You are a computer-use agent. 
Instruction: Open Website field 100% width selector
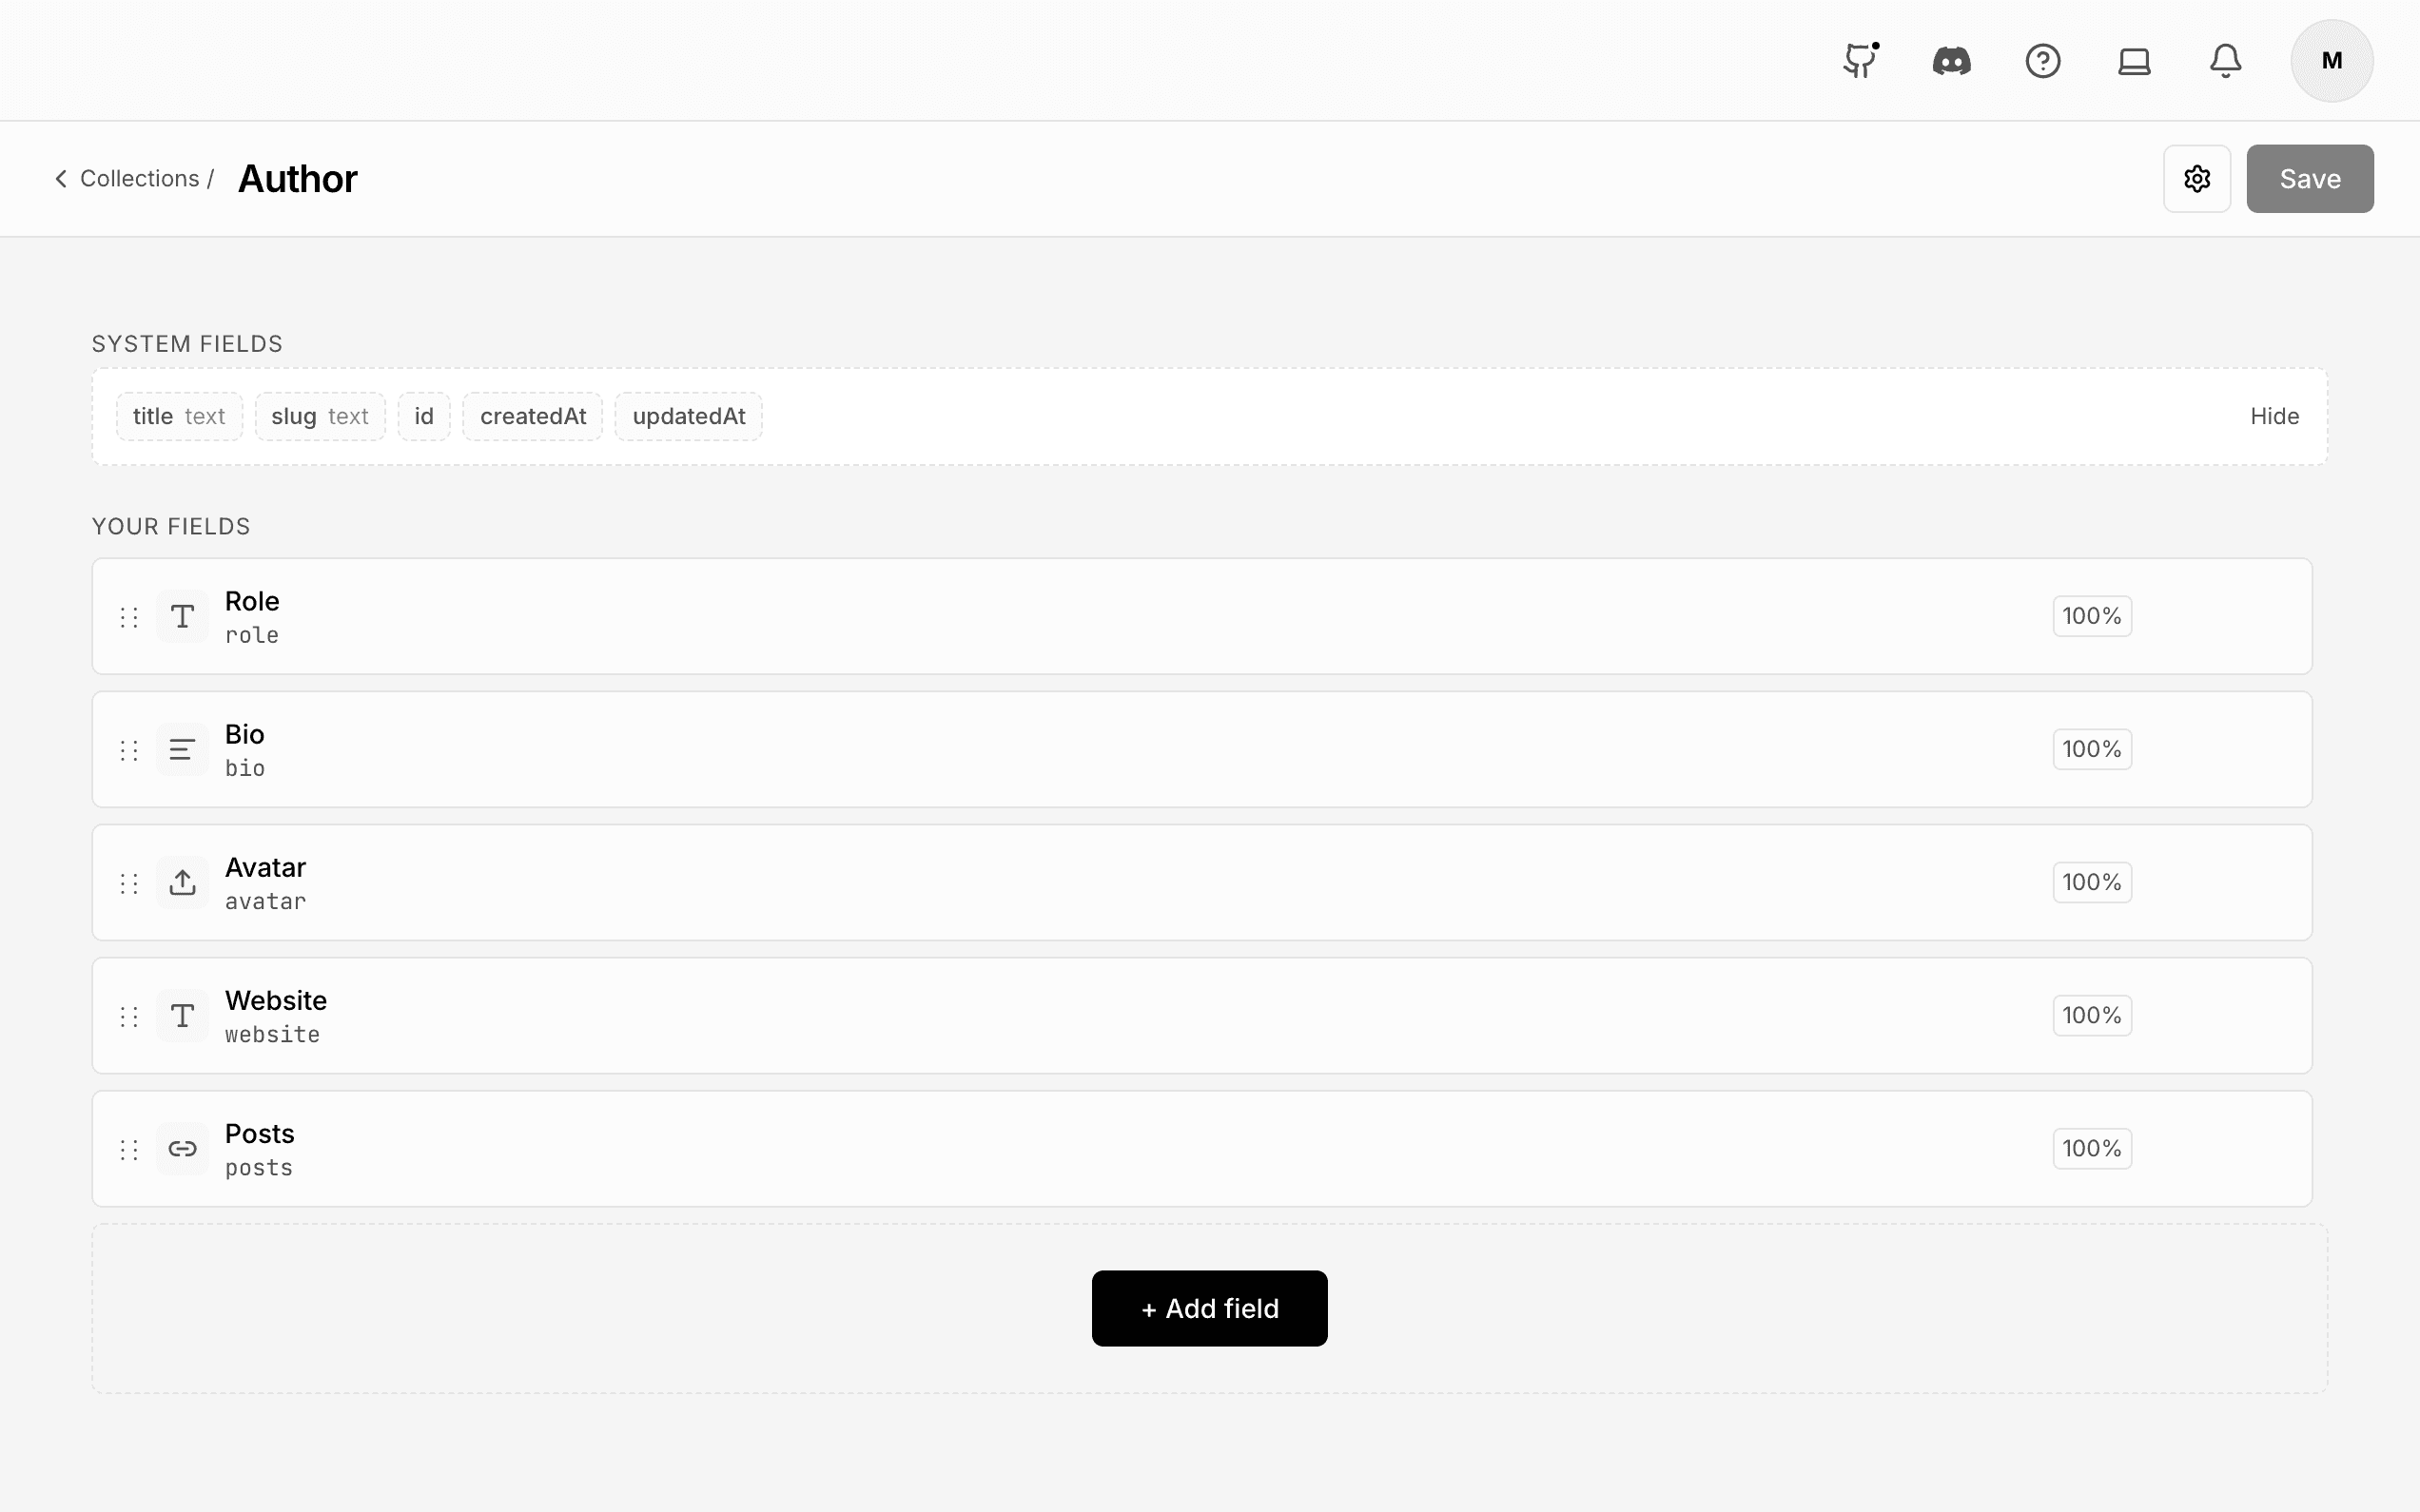[x=2092, y=1015]
